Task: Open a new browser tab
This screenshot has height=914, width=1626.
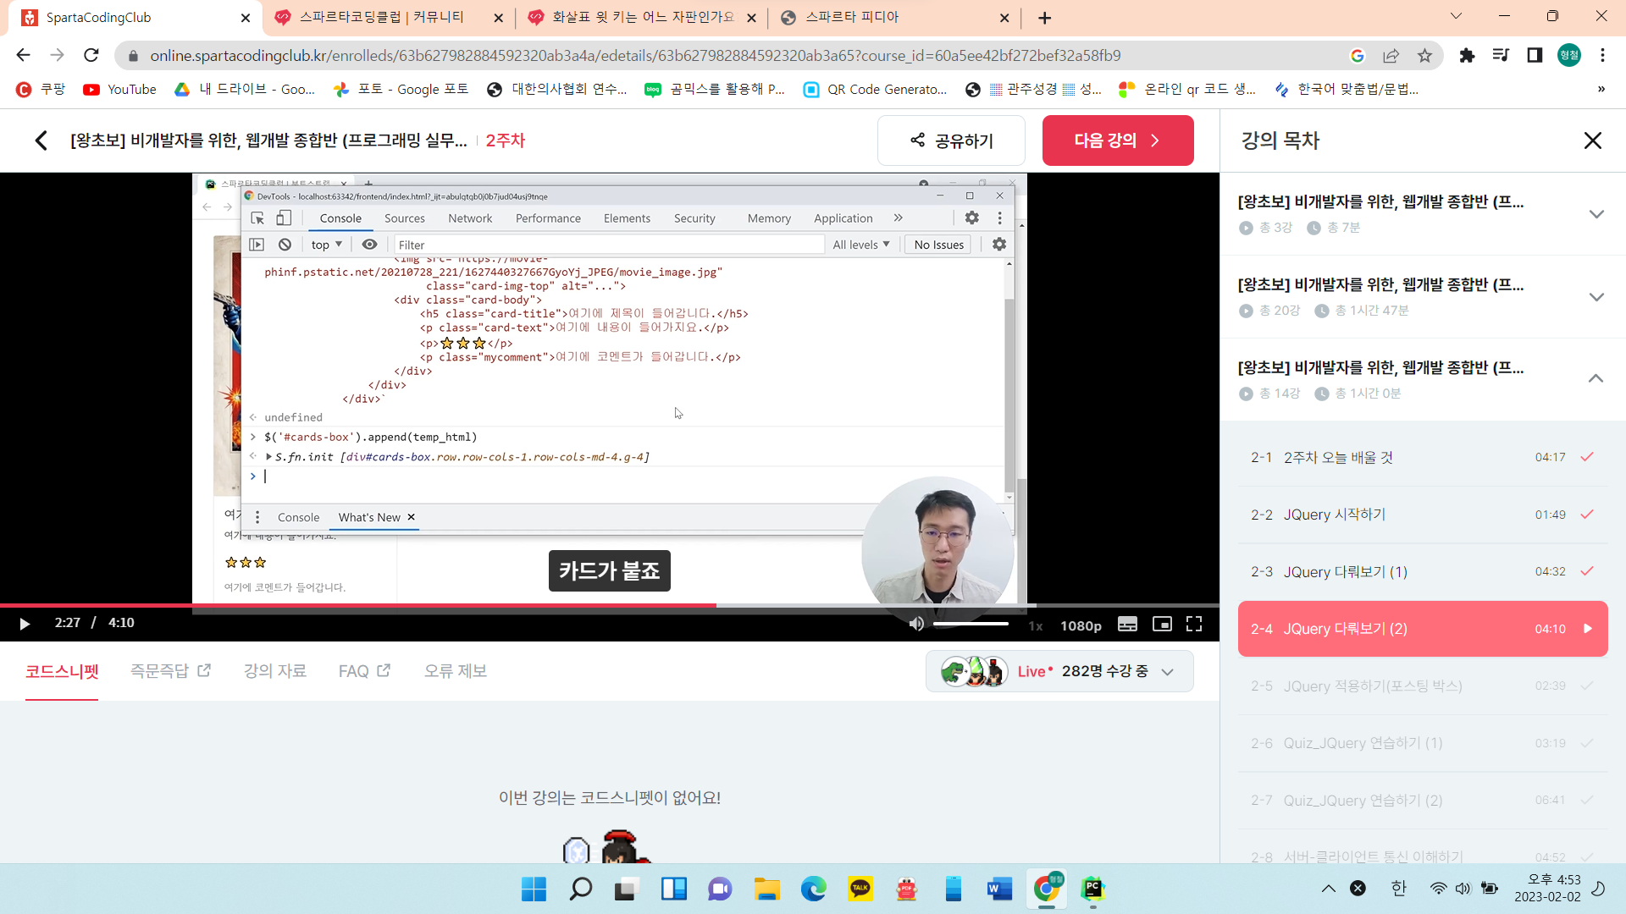Action: click(x=1045, y=18)
